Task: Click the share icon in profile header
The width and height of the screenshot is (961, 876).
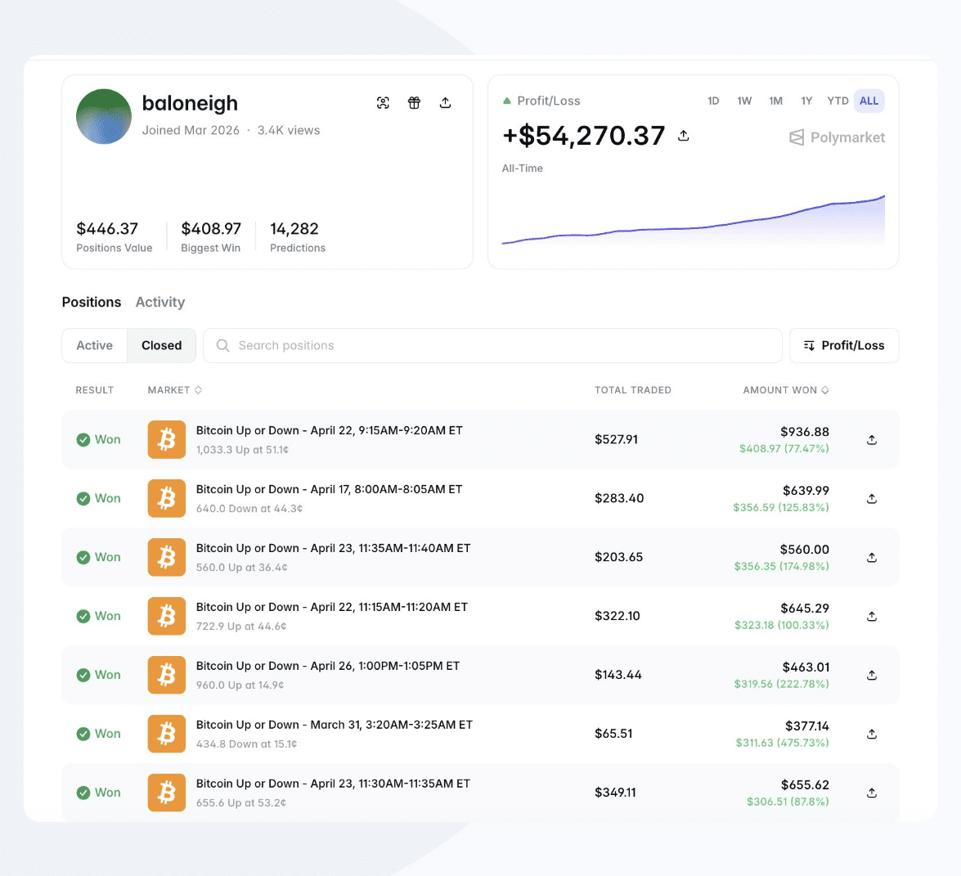Action: pyautogui.click(x=446, y=103)
